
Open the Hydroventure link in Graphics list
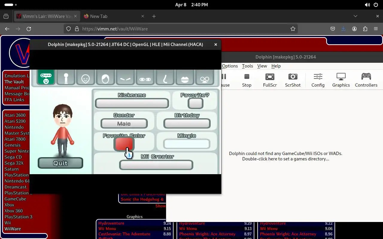tap(111, 223)
